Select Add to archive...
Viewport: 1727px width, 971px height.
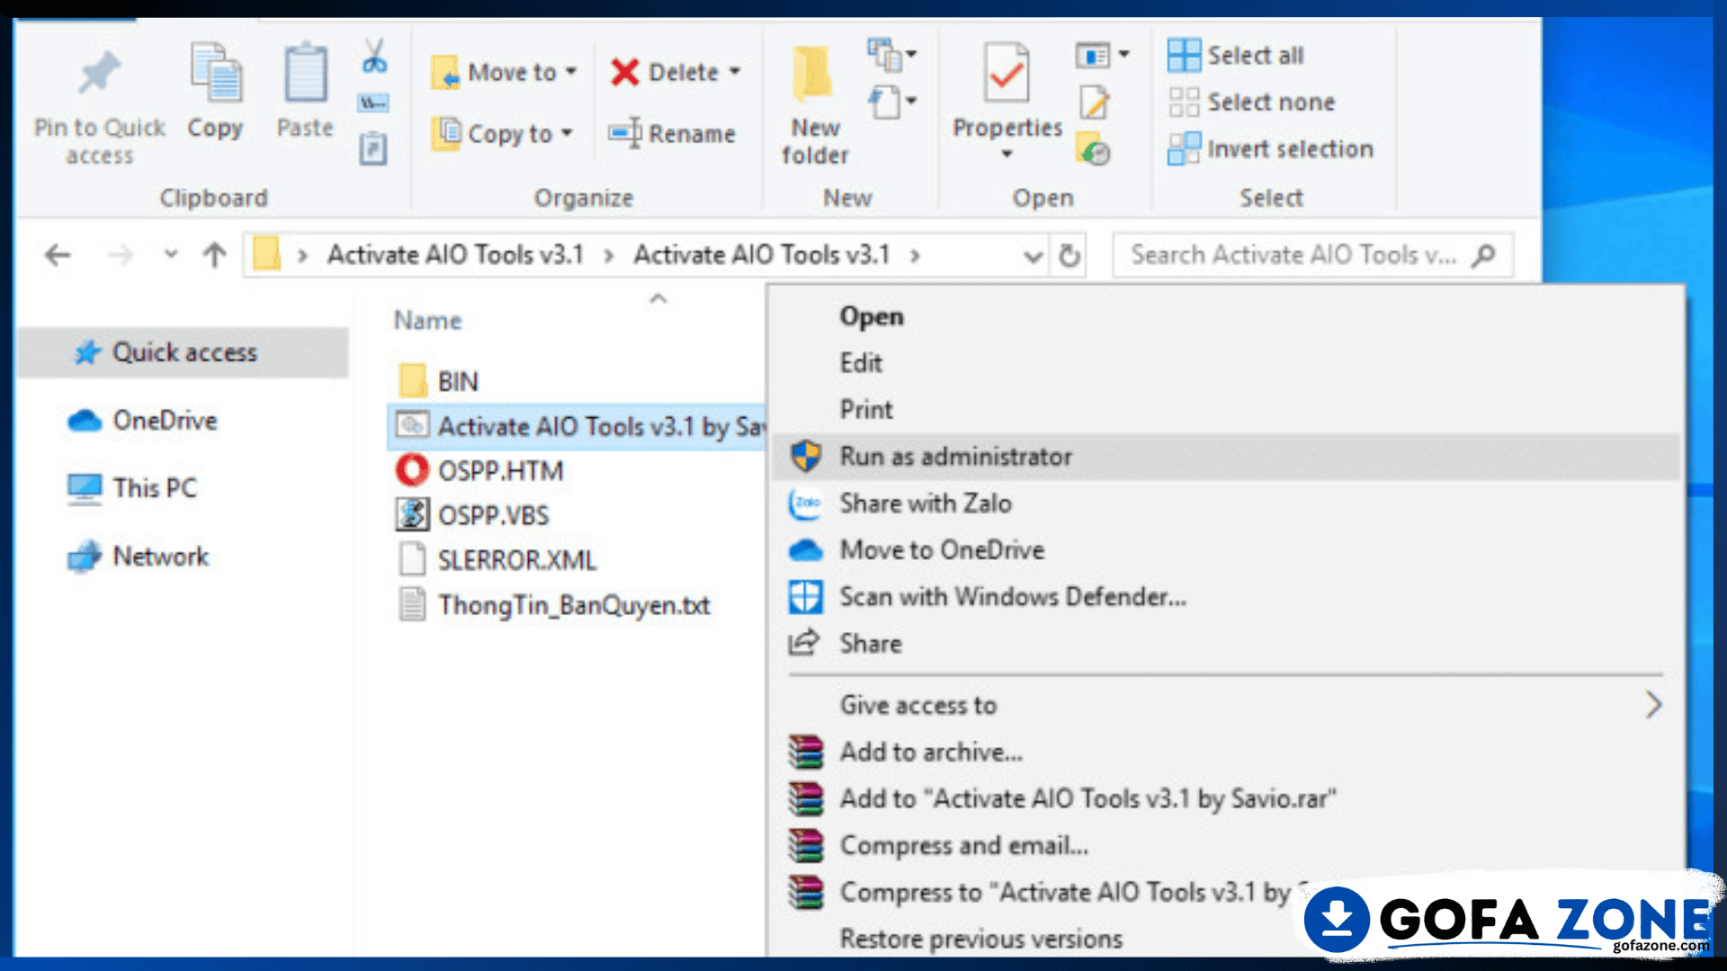click(1227, 753)
